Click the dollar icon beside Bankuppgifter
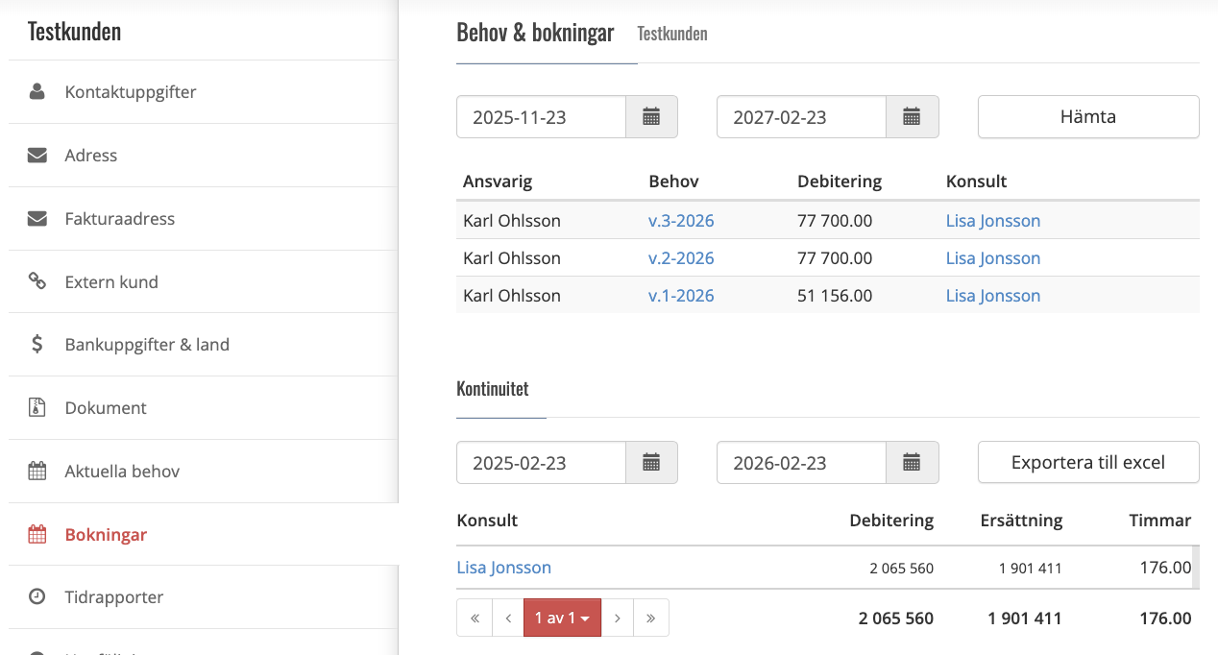Image resolution: width=1218 pixels, height=655 pixels. tap(37, 344)
